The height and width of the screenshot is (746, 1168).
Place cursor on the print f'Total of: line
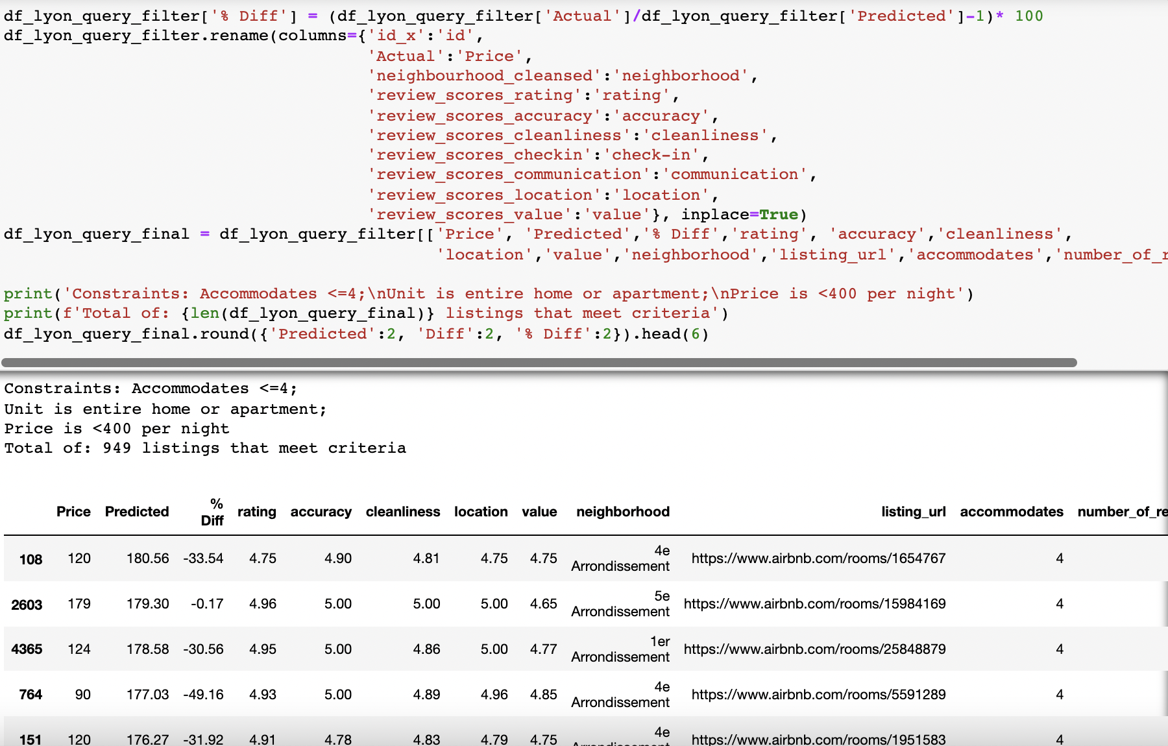pyautogui.click(x=366, y=313)
